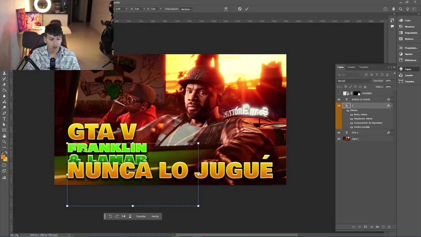Select the Blur tool
Image resolution: width=421 pixels, height=237 pixels.
[4, 96]
